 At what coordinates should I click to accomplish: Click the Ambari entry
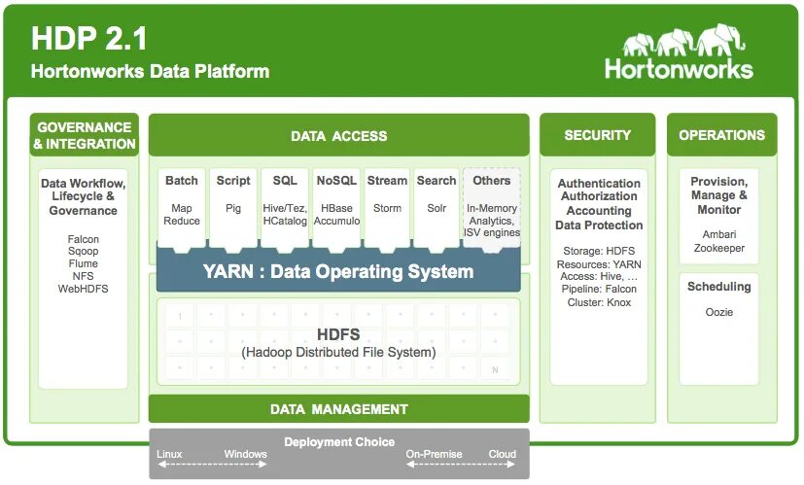tap(718, 234)
